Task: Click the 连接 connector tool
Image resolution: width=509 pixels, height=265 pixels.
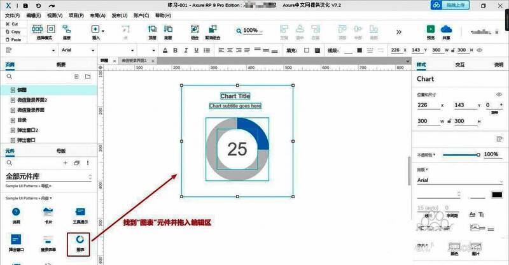Action: point(66,30)
